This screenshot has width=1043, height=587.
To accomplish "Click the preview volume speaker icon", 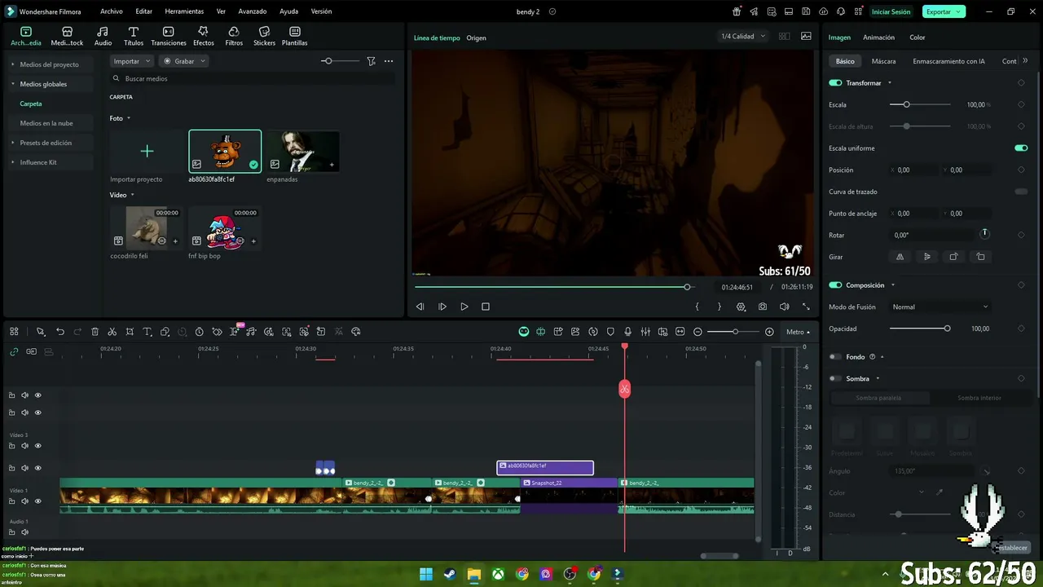I will coord(784,307).
